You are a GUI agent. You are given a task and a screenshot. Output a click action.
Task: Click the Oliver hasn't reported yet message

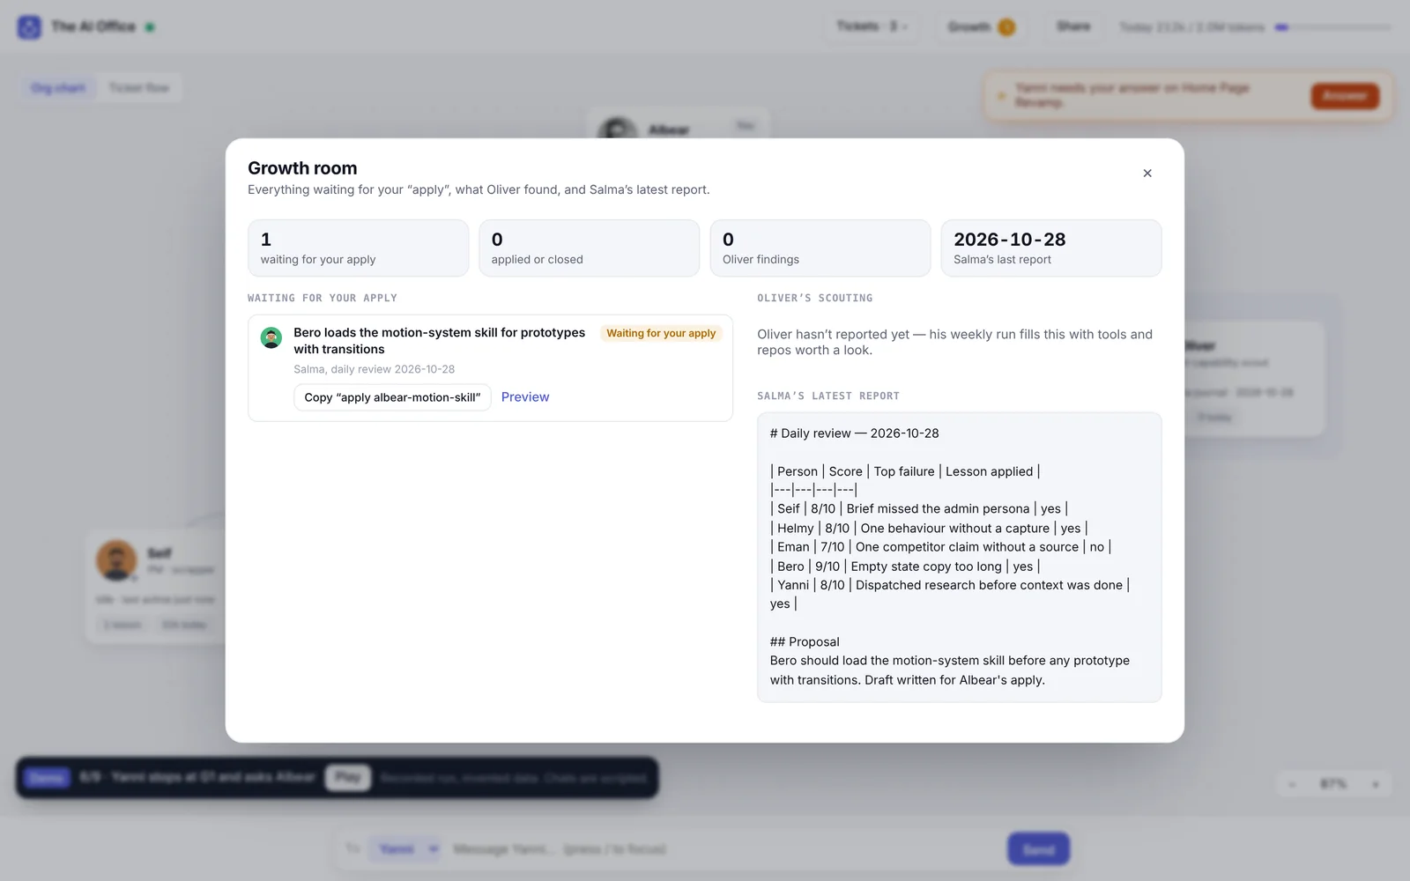(954, 342)
